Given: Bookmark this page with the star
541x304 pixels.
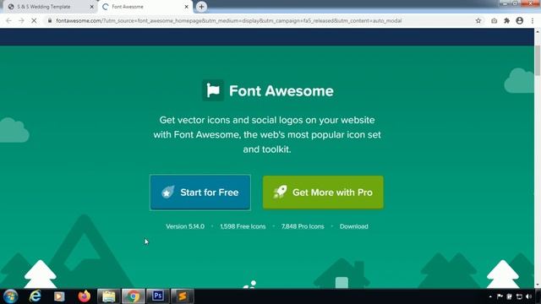Looking at the screenshot, I should pyautogui.click(x=478, y=20).
